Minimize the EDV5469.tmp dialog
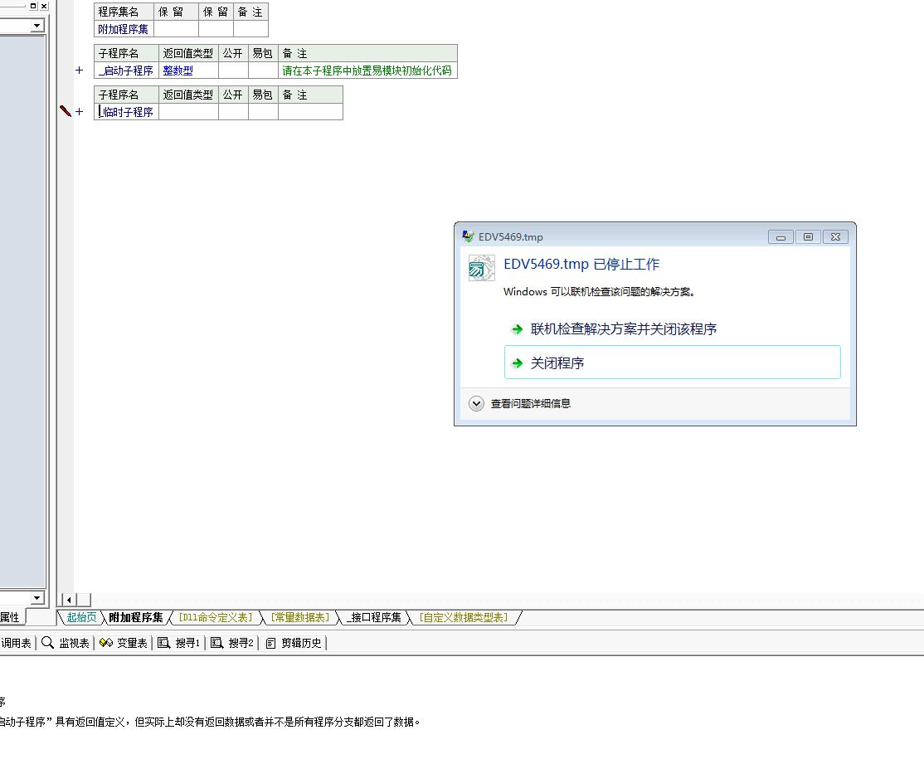The height and width of the screenshot is (759, 924). tap(781, 237)
